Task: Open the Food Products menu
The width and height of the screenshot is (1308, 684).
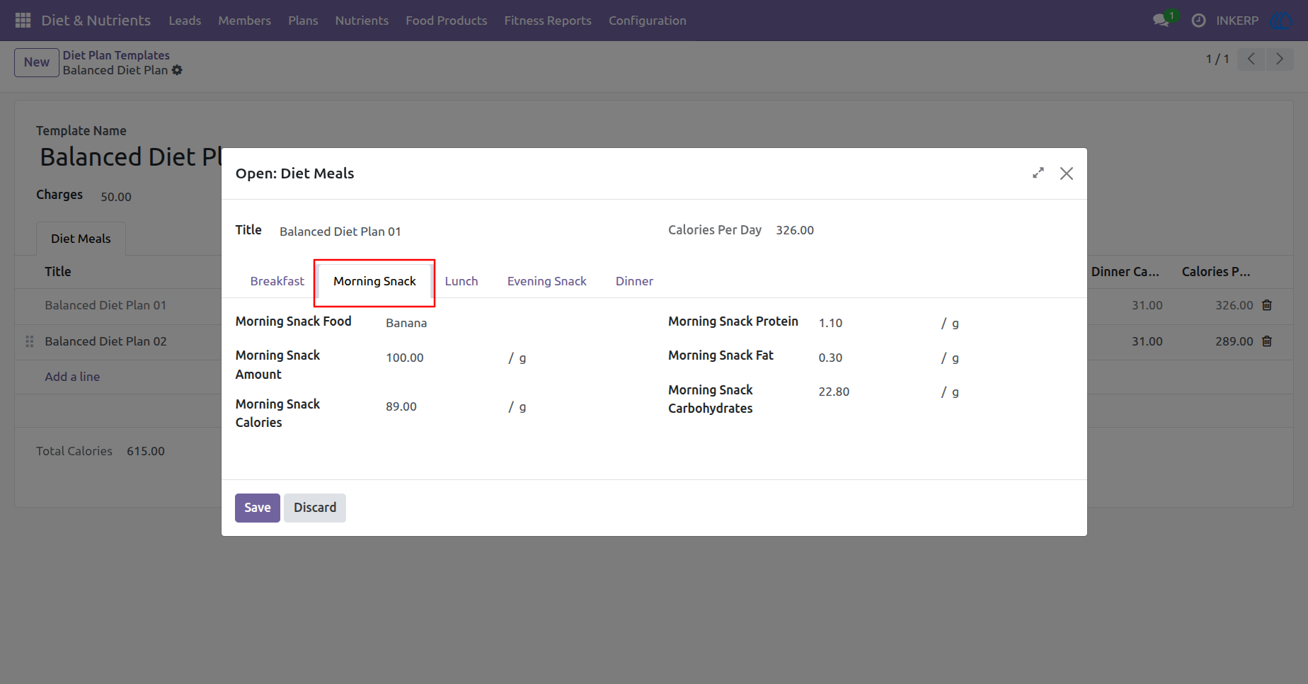Action: click(x=446, y=21)
